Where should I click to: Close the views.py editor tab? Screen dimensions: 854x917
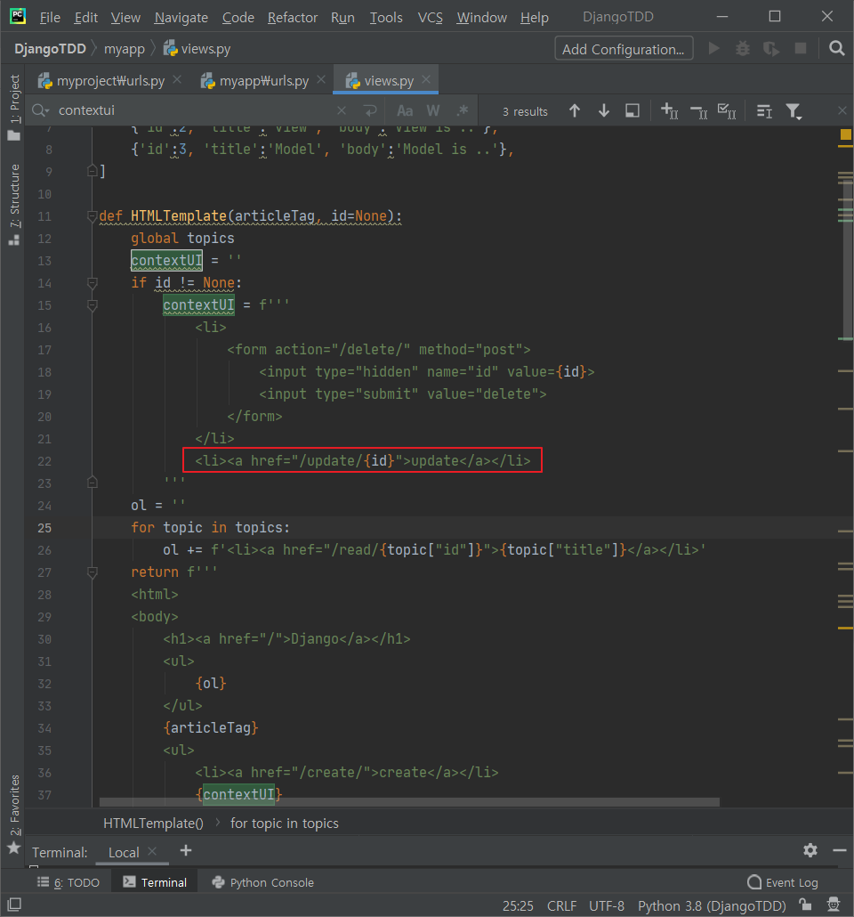pos(426,79)
